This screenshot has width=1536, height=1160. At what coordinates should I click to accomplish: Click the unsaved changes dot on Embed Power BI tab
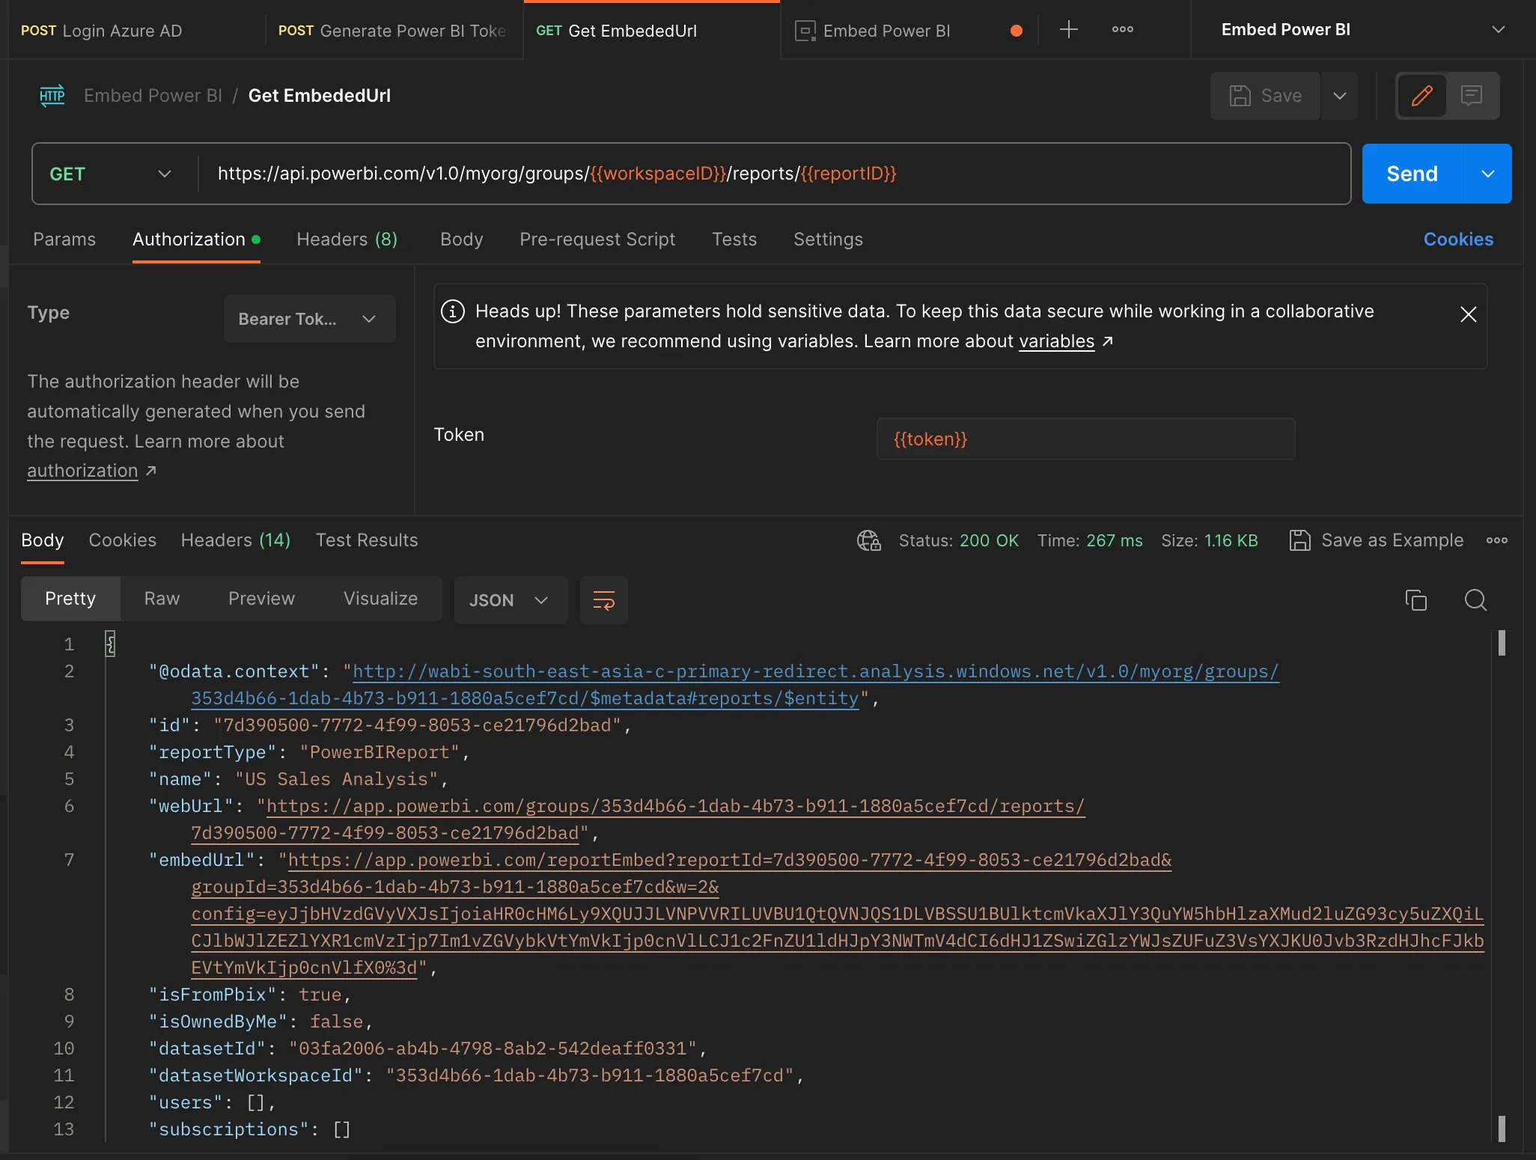tap(1015, 30)
